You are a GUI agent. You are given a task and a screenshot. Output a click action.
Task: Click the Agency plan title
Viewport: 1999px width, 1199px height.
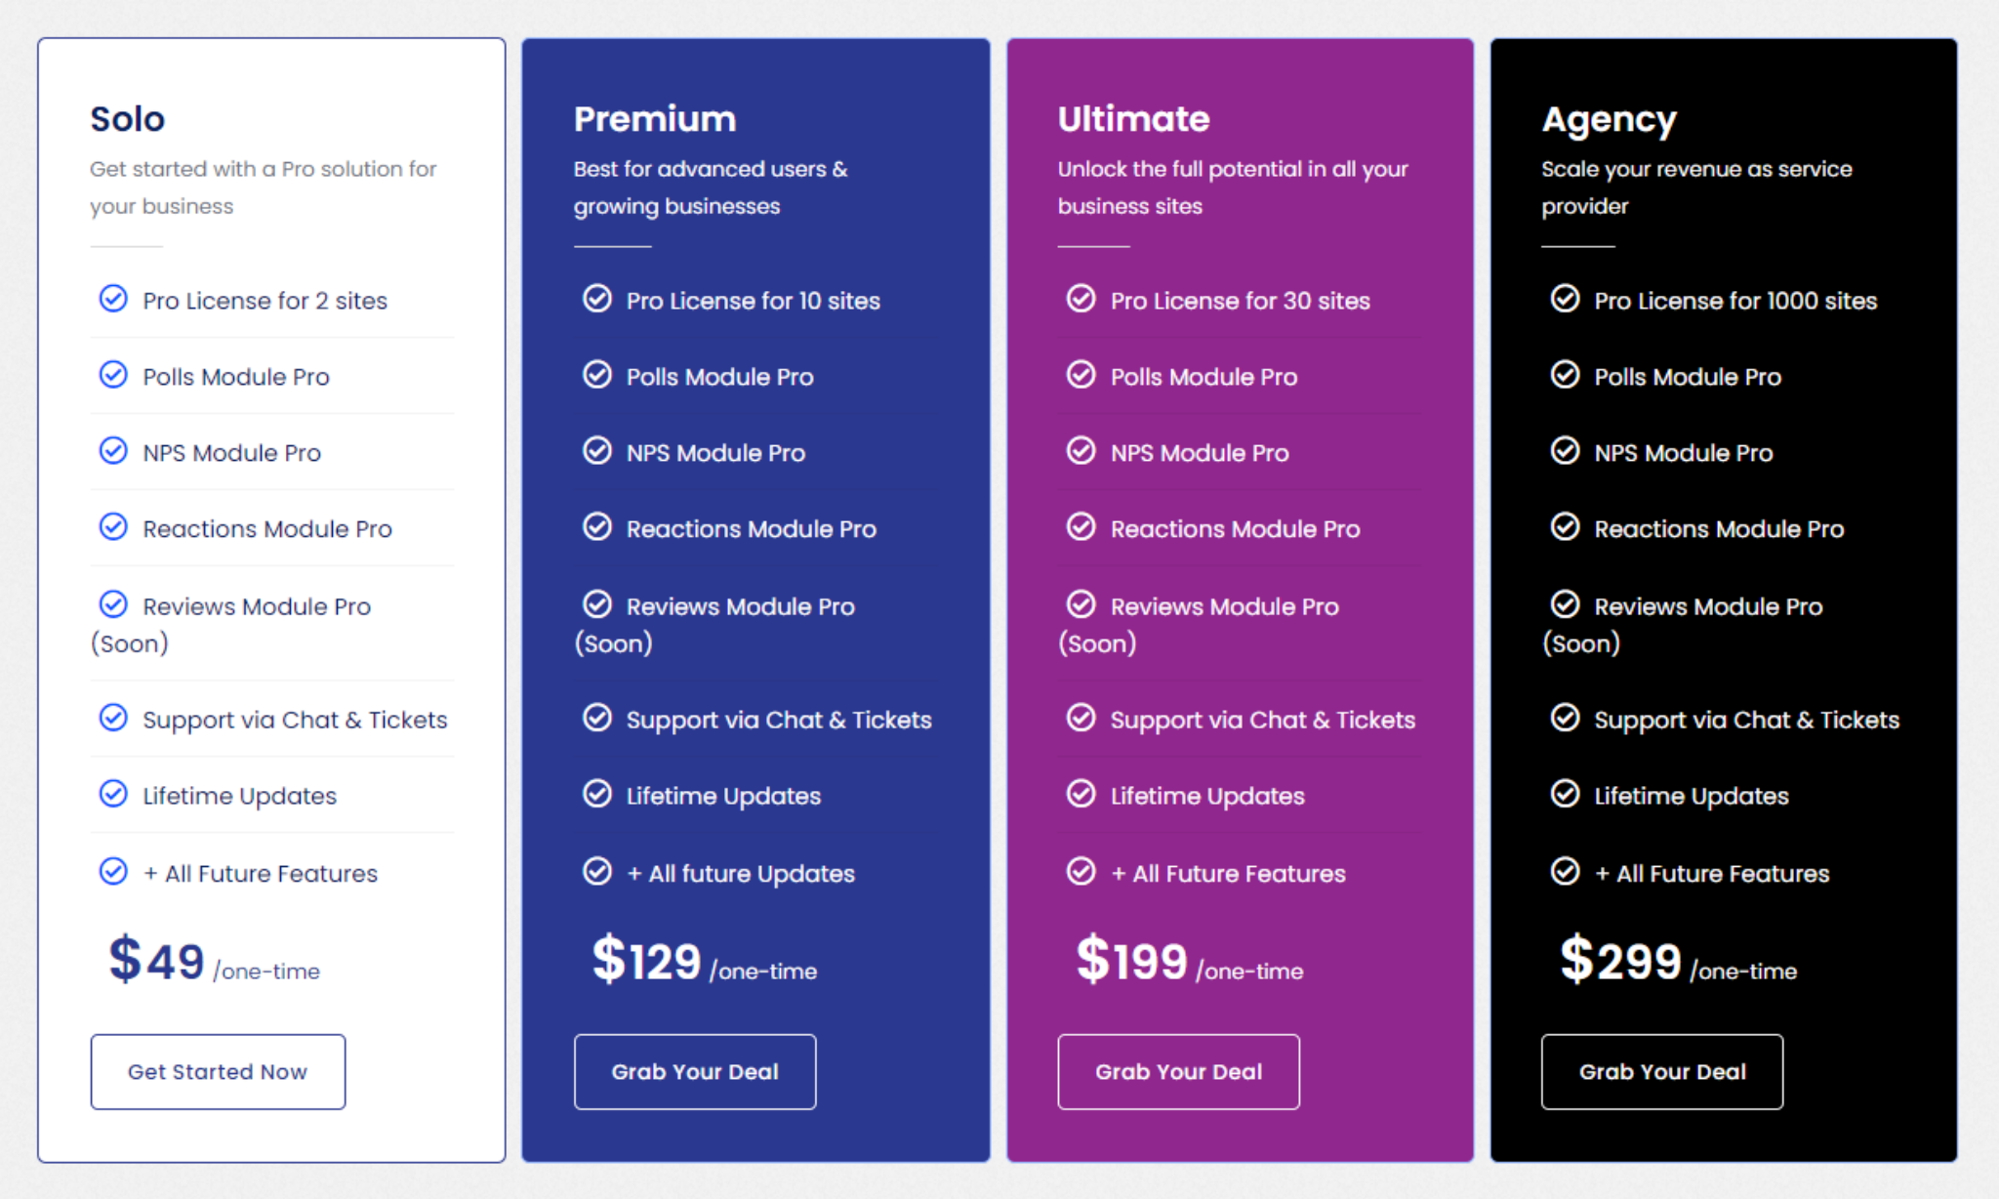1609,121
